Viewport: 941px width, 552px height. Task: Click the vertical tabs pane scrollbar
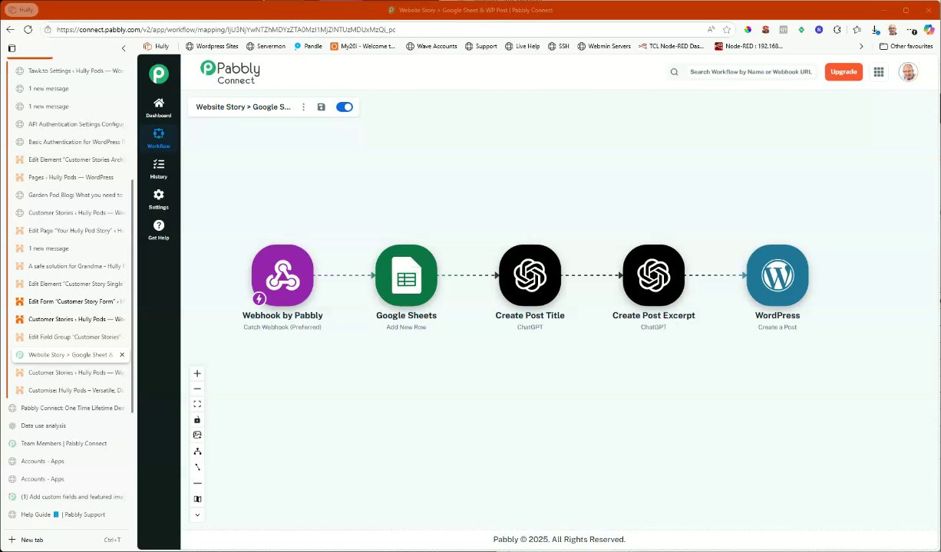pos(134,295)
